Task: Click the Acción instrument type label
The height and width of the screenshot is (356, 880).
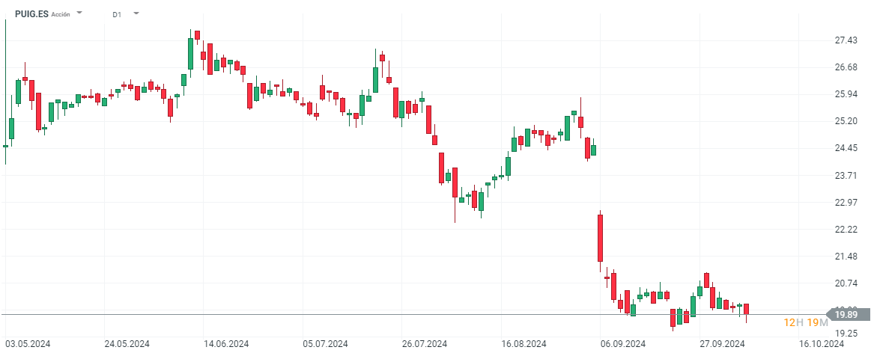Action: click(61, 14)
